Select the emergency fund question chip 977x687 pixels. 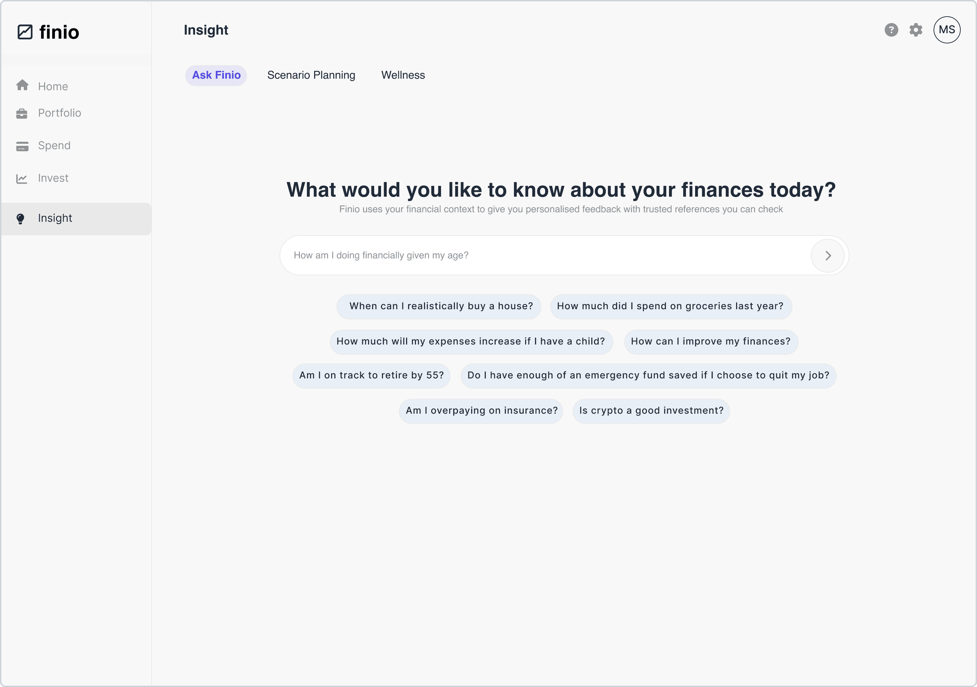648,375
